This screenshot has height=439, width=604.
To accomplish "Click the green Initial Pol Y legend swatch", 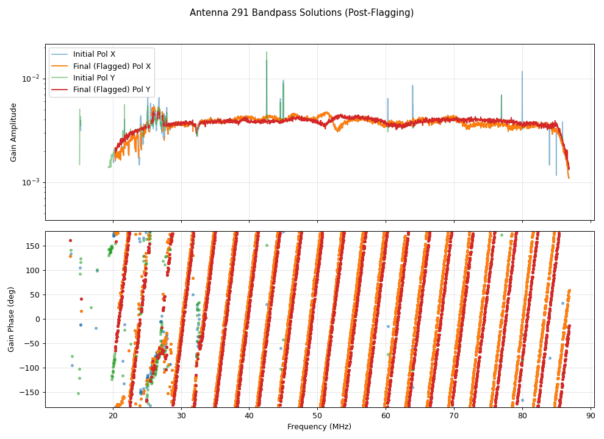I will point(61,78).
